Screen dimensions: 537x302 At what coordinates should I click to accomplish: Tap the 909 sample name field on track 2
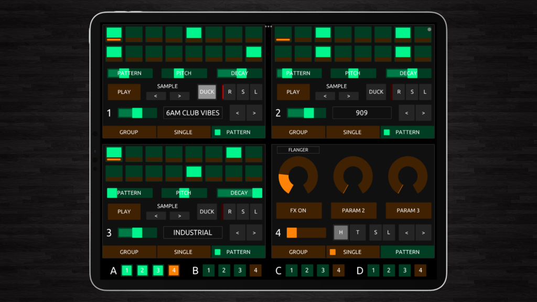click(x=362, y=113)
